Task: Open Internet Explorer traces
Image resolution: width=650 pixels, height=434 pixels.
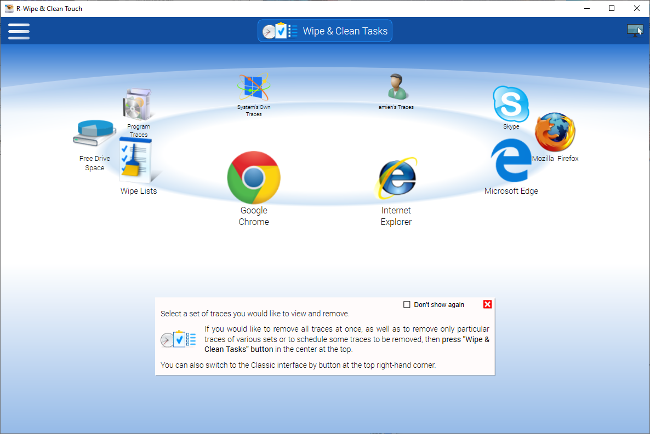Action: tap(396, 178)
